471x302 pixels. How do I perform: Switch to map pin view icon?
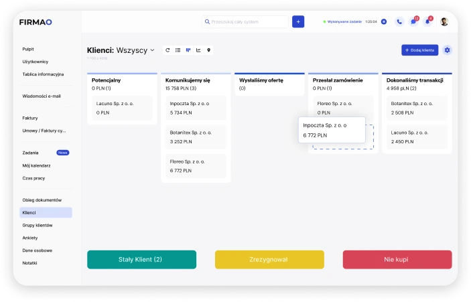[x=208, y=50]
